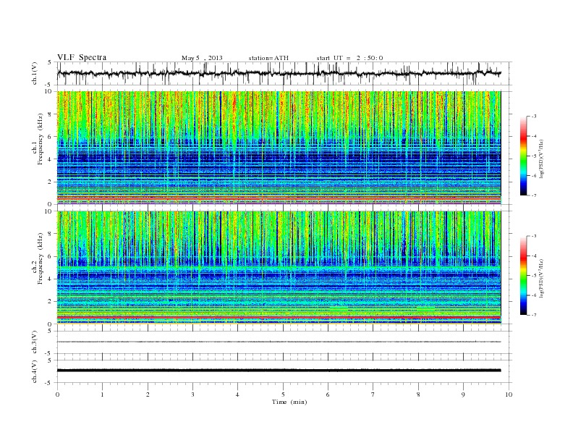Click the "4" time axis tick label
Image resolution: width=573 pixels, height=443 pixels.
(237, 395)
